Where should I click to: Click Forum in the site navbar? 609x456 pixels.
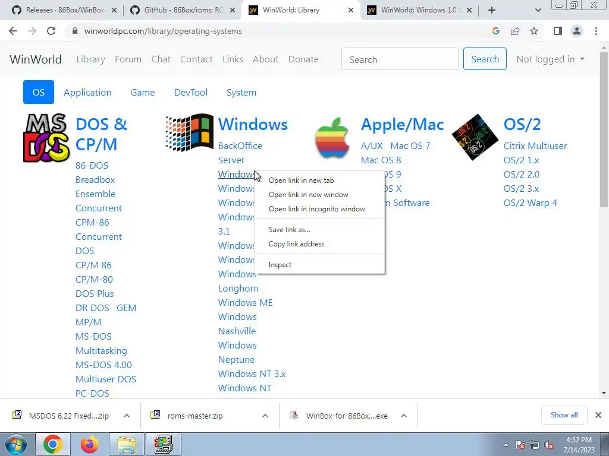tap(128, 59)
